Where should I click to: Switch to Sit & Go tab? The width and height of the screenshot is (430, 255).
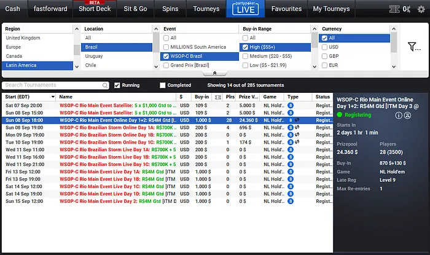click(135, 9)
